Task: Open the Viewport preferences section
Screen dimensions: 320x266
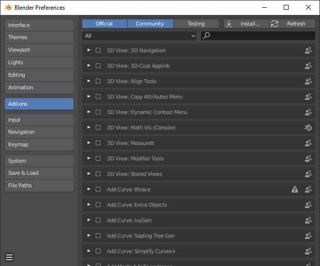Action: 39,50
